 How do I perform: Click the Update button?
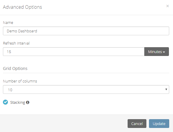(x=159, y=124)
